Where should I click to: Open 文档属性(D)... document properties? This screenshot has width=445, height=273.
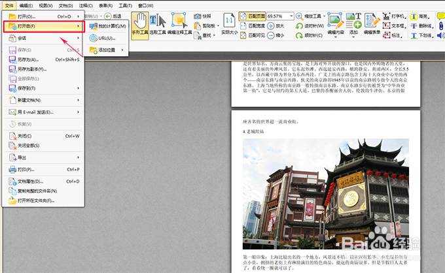pyautogui.click(x=44, y=182)
